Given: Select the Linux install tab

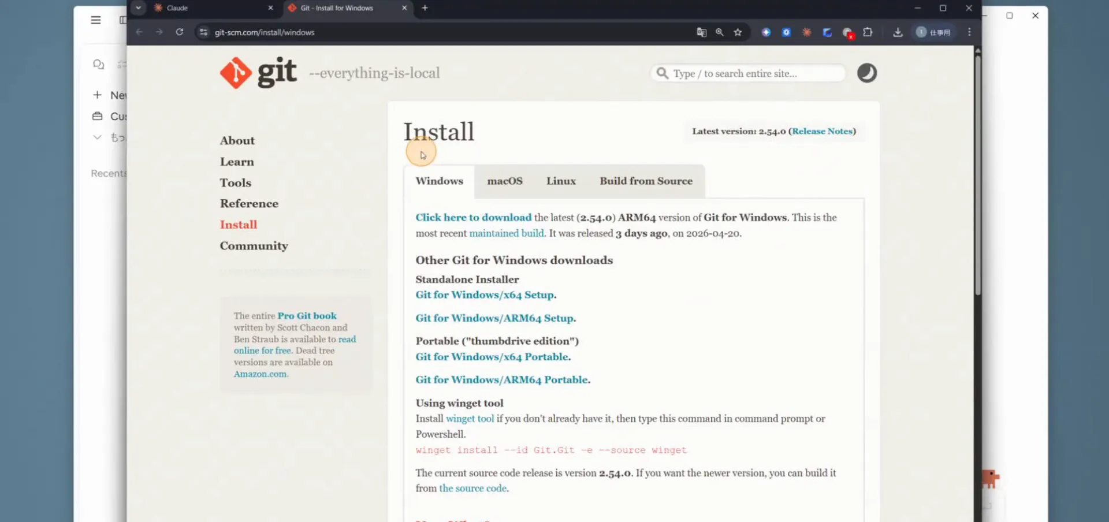Looking at the screenshot, I should [561, 181].
